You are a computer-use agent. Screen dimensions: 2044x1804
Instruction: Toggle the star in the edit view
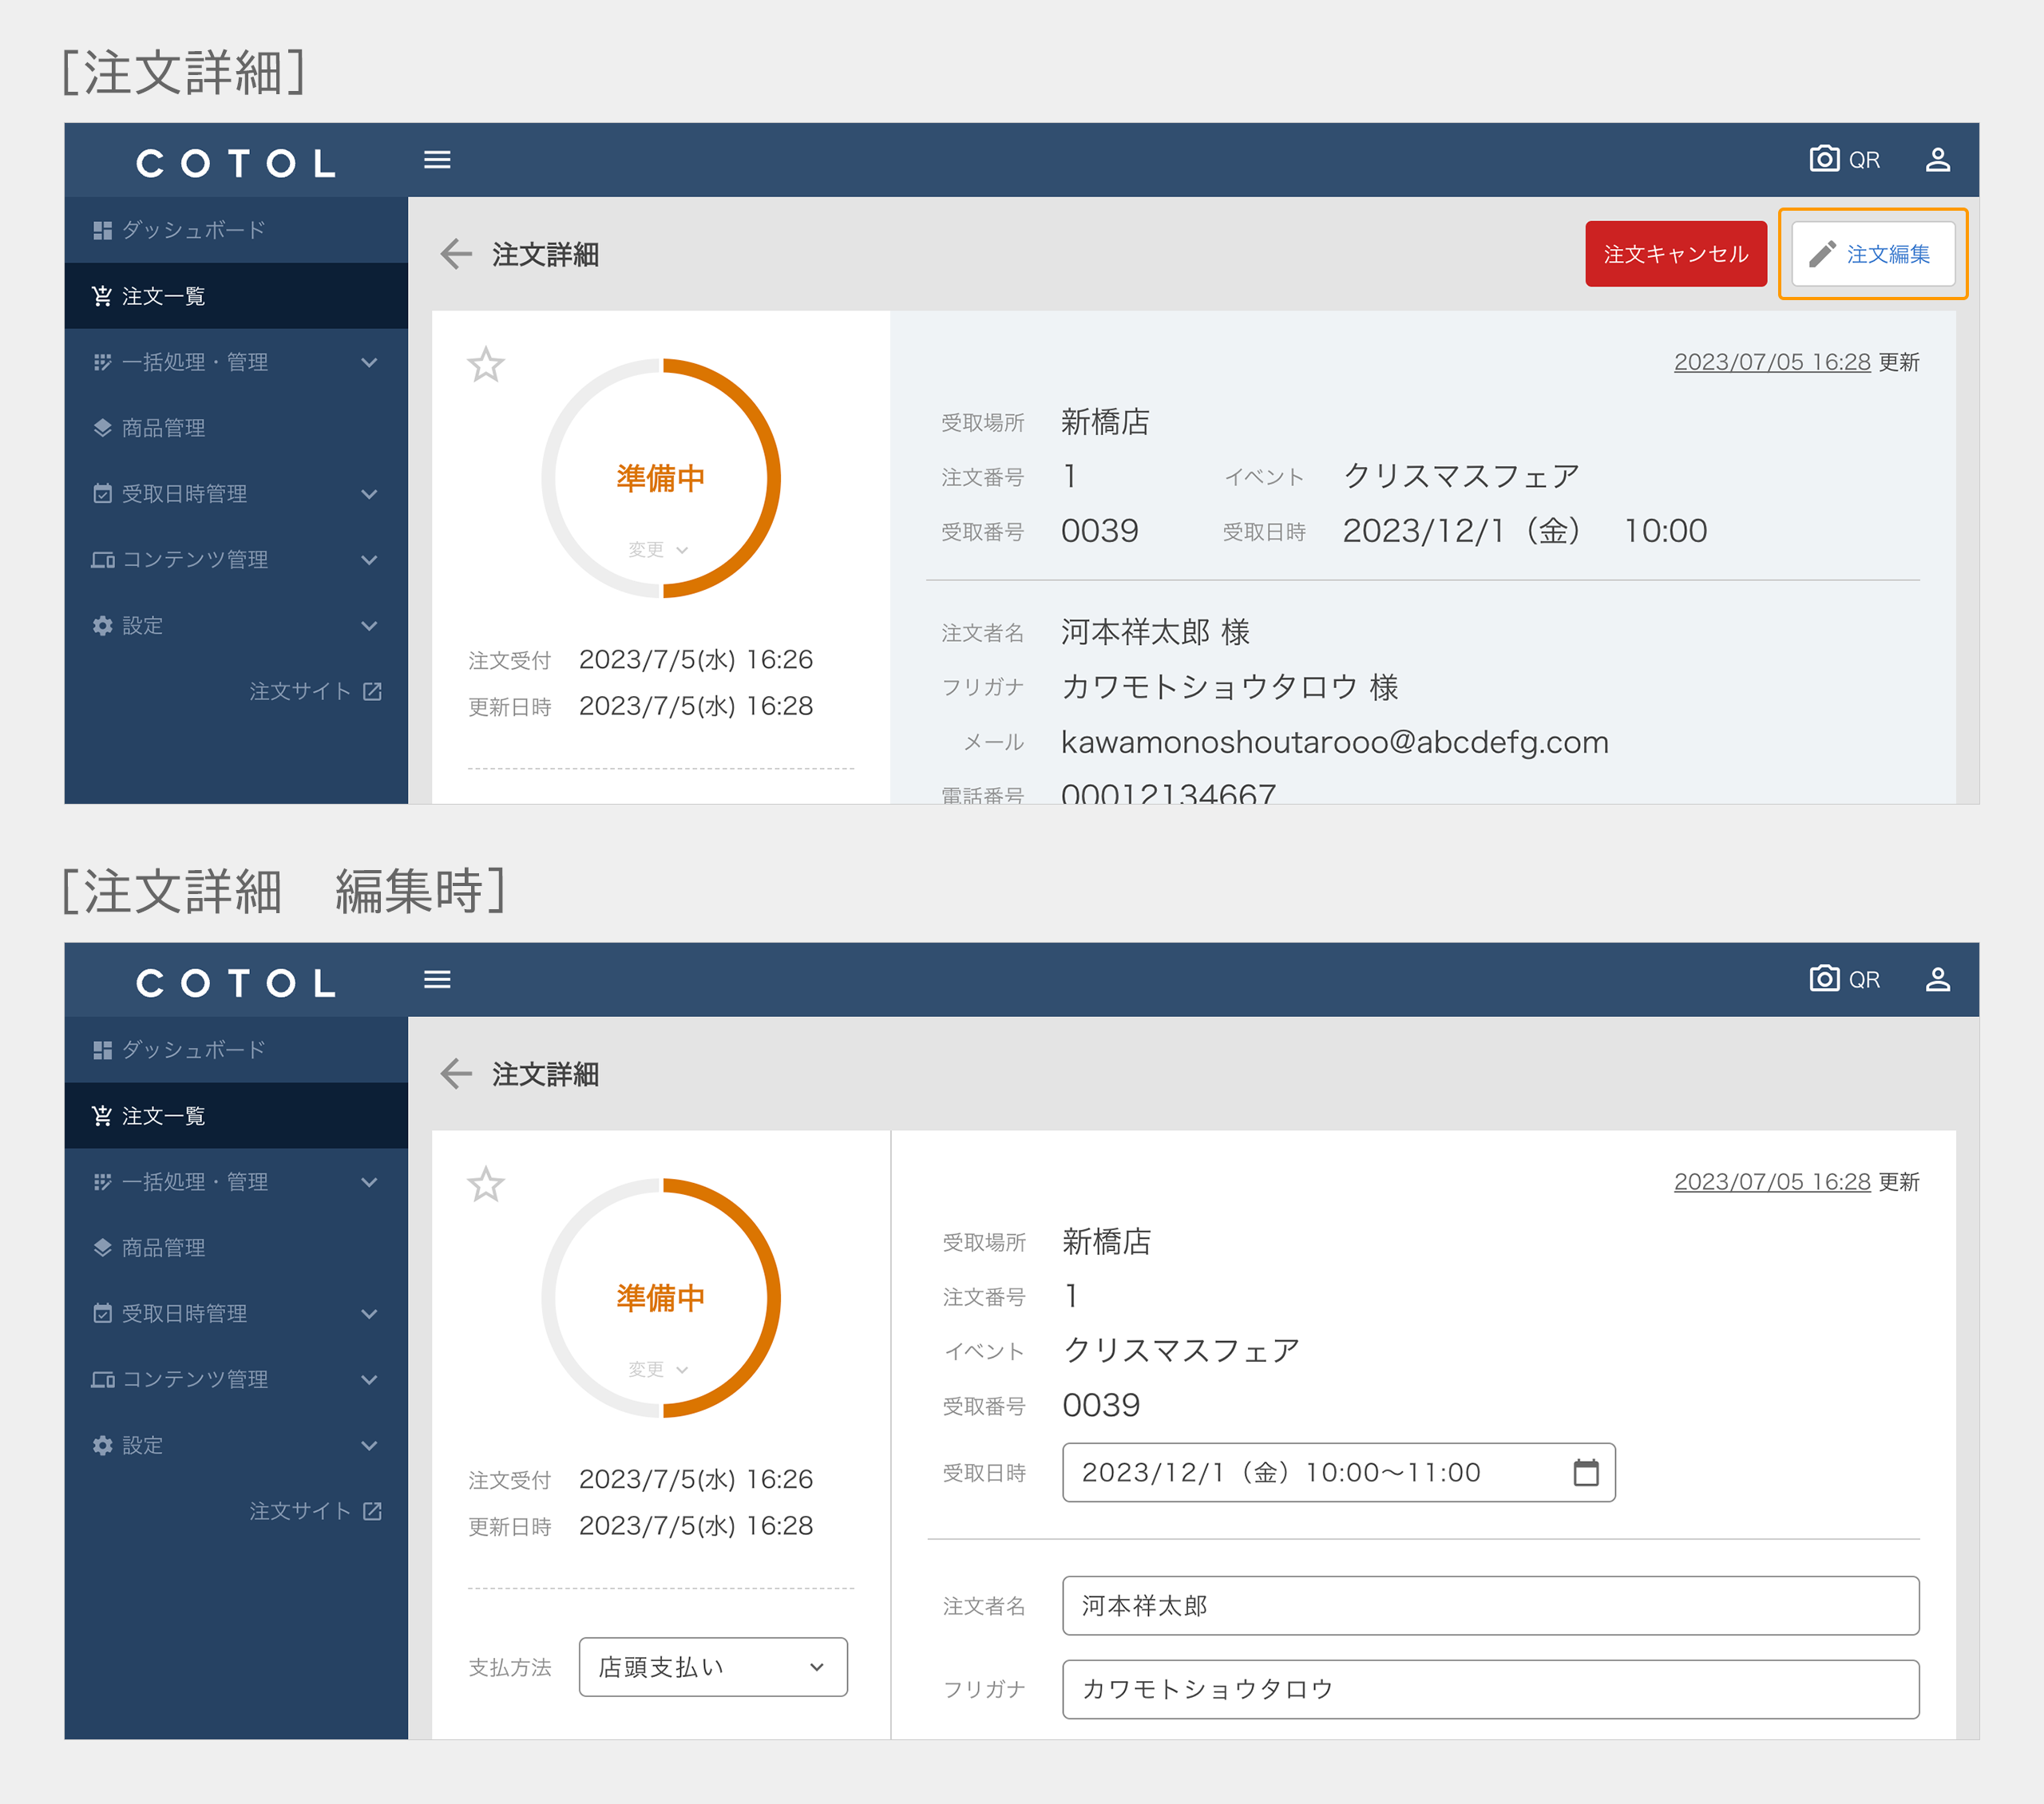487,1186
